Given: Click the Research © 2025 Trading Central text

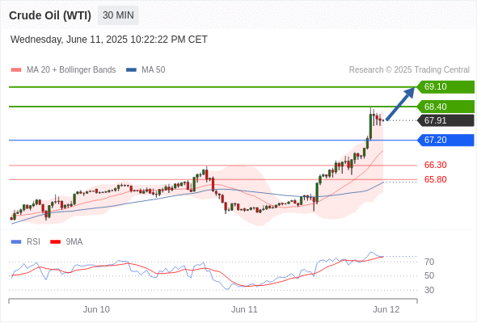Looking at the screenshot, I should tap(409, 70).
